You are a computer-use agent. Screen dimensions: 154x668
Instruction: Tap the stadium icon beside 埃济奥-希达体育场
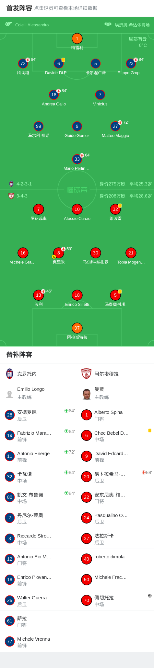108,24
